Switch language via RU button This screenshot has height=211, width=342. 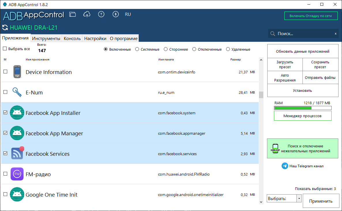128,14
